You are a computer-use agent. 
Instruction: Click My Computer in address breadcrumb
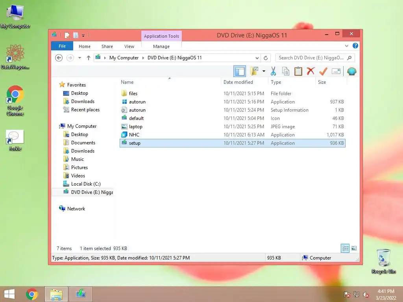(x=124, y=58)
